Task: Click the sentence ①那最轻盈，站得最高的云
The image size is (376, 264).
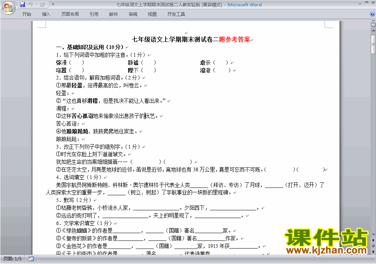Action: pos(87,86)
